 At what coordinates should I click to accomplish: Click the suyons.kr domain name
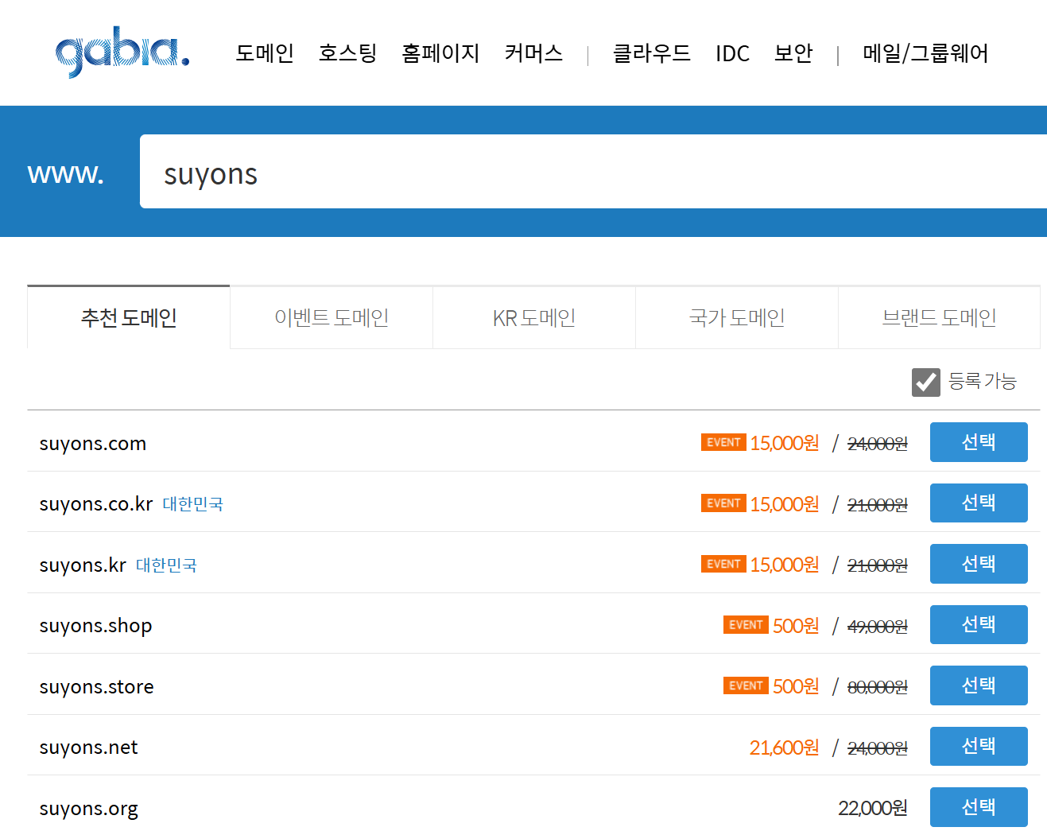(83, 565)
